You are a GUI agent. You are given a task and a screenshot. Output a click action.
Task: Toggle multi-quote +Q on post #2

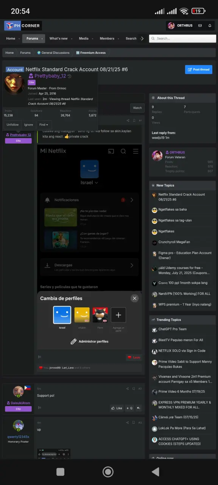coord(129,408)
